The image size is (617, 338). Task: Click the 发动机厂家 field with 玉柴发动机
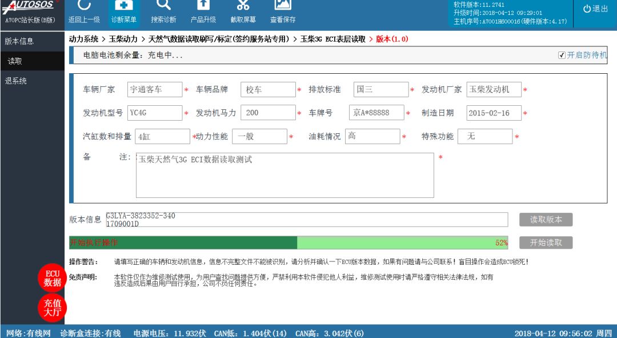pyautogui.click(x=494, y=89)
